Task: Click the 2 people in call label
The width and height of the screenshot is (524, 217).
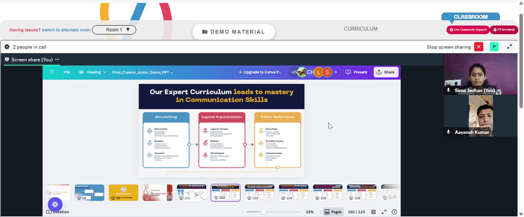Action: (x=30, y=47)
